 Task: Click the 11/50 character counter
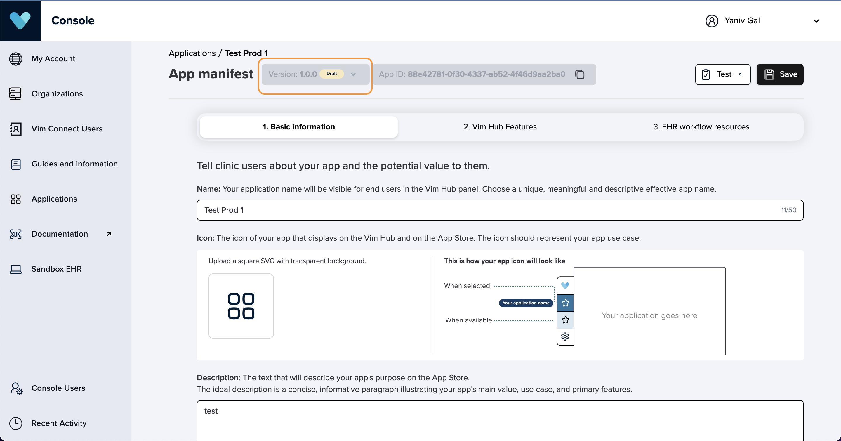(x=788, y=210)
